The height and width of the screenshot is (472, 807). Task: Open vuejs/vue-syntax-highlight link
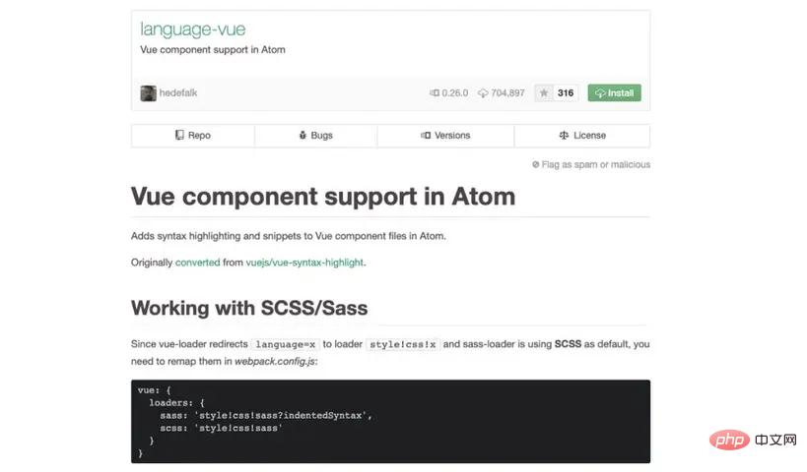pos(304,263)
